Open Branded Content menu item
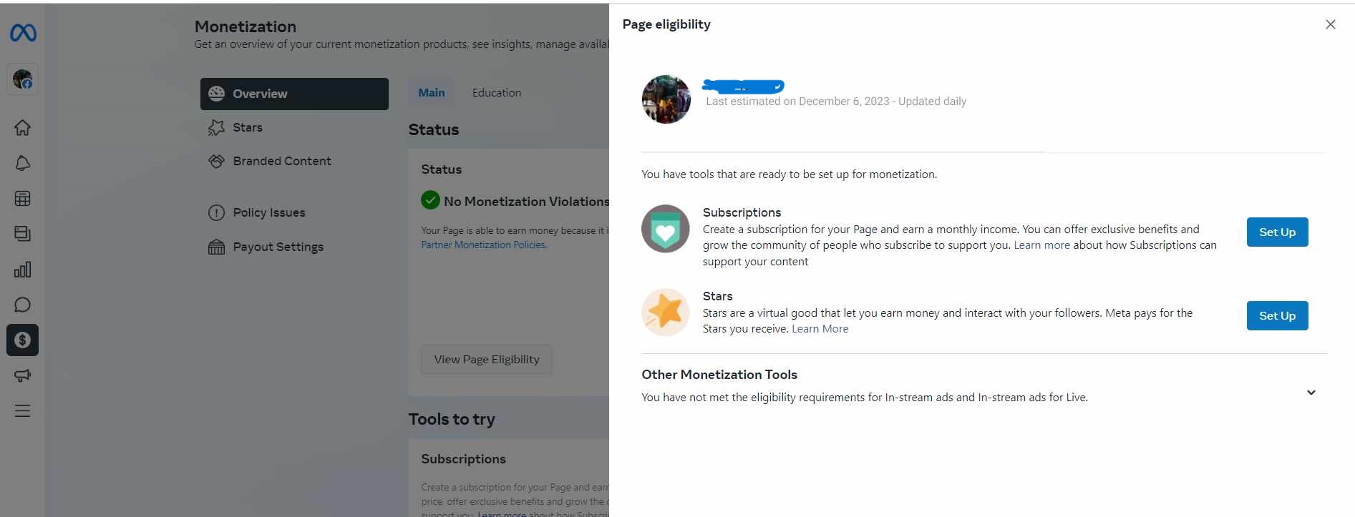The width and height of the screenshot is (1355, 517). coord(281,161)
